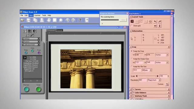The width and height of the screenshot is (194, 109).
Task: Click rotate right arrow in Layout Tools
Action: click(x=160, y=21)
